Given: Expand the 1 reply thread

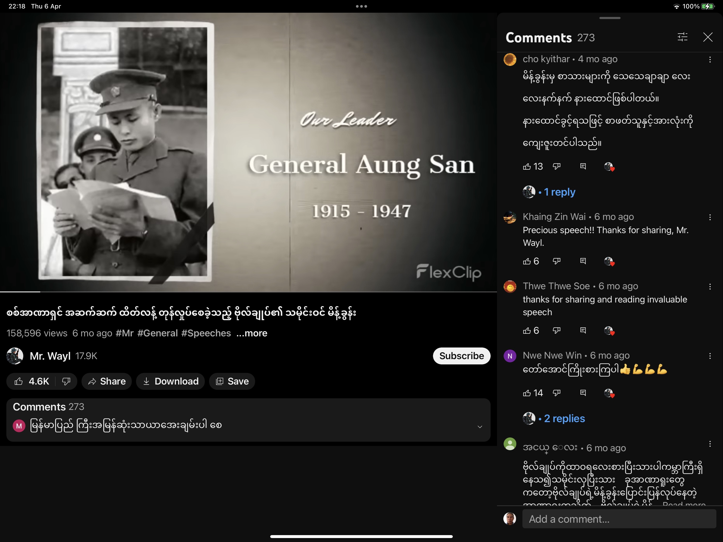Looking at the screenshot, I should click(559, 192).
